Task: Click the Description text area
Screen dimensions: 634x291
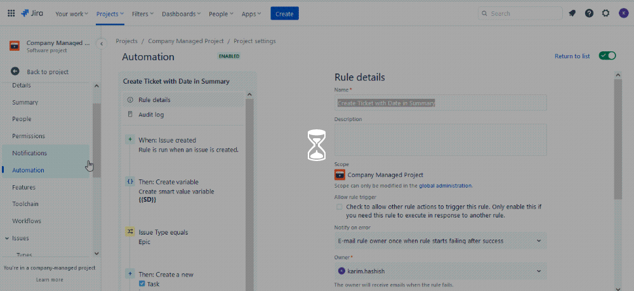Action: (x=440, y=140)
